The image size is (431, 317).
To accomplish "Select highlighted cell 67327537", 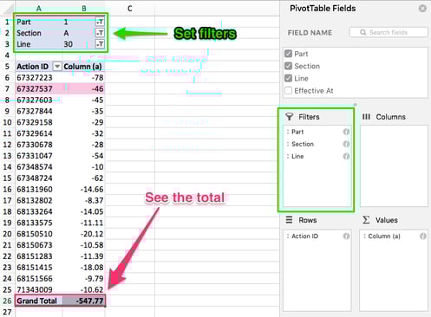I will (x=39, y=89).
